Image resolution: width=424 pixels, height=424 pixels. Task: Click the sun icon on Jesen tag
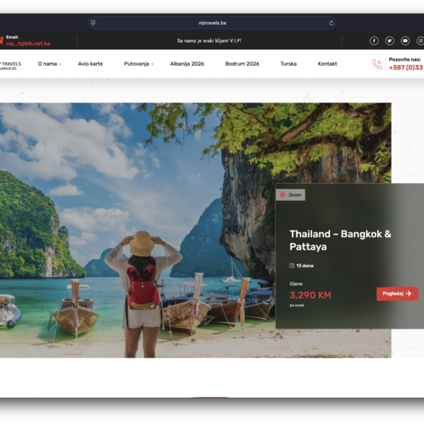283,194
